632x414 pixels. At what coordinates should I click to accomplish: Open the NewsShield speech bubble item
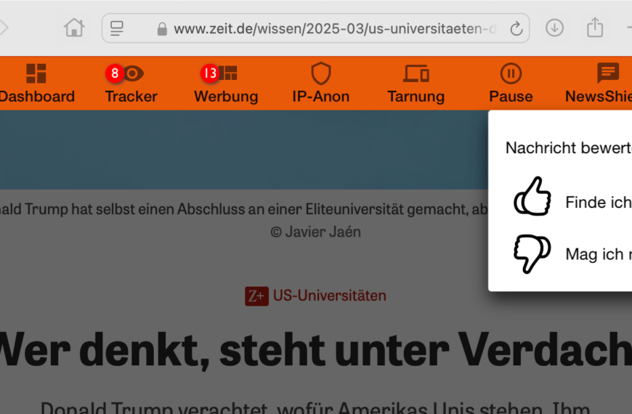[599, 84]
